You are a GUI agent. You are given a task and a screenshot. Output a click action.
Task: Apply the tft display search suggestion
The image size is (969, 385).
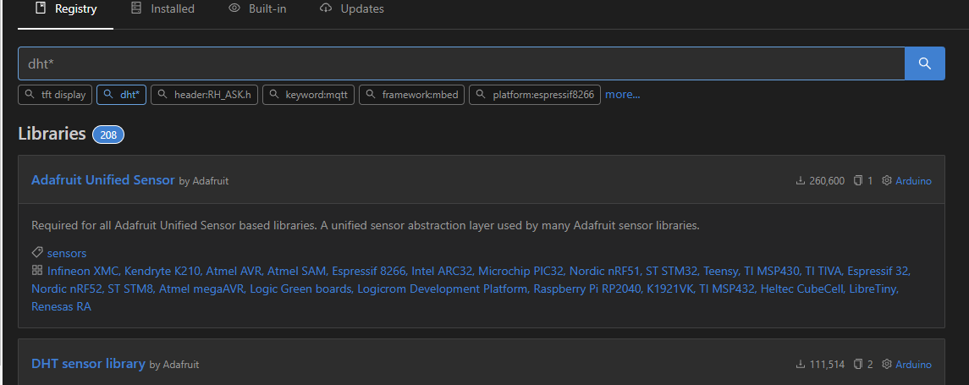point(56,95)
